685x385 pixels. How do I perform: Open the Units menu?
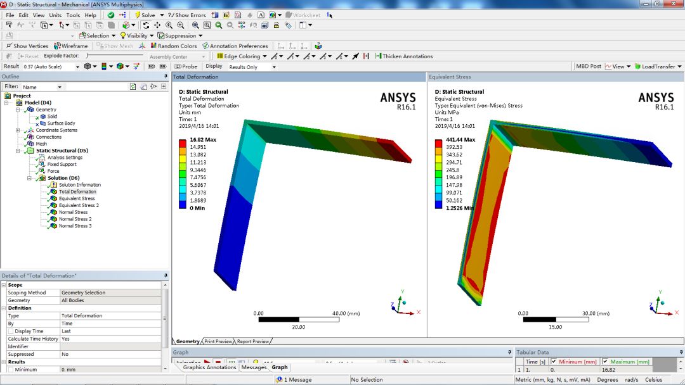pos(55,15)
